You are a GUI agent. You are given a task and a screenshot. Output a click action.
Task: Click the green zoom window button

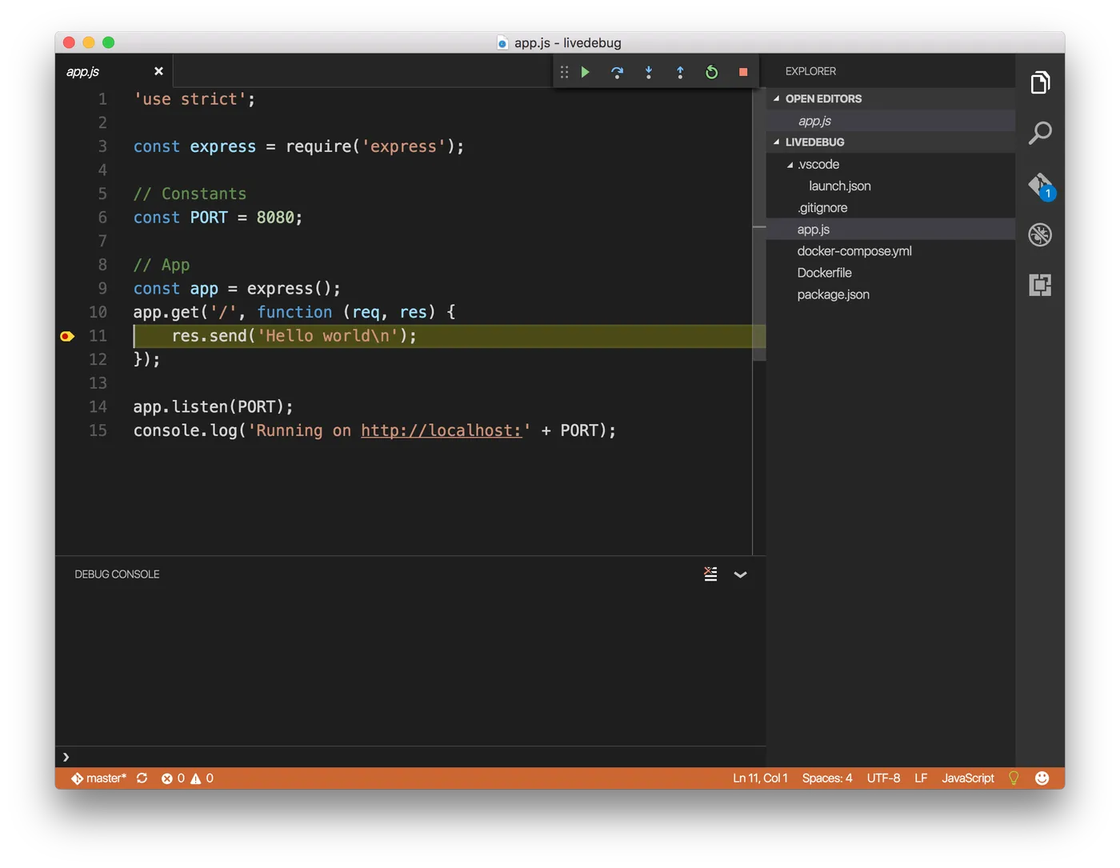(x=109, y=42)
